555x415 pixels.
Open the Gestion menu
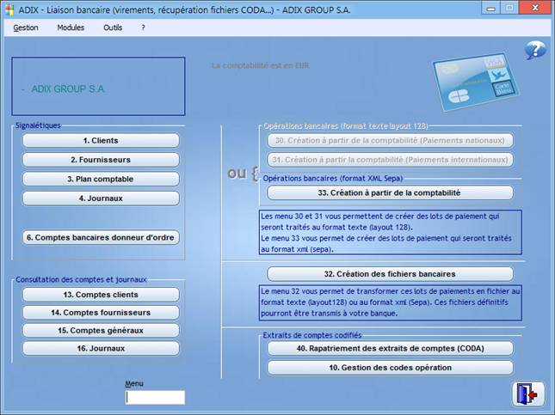(26, 27)
